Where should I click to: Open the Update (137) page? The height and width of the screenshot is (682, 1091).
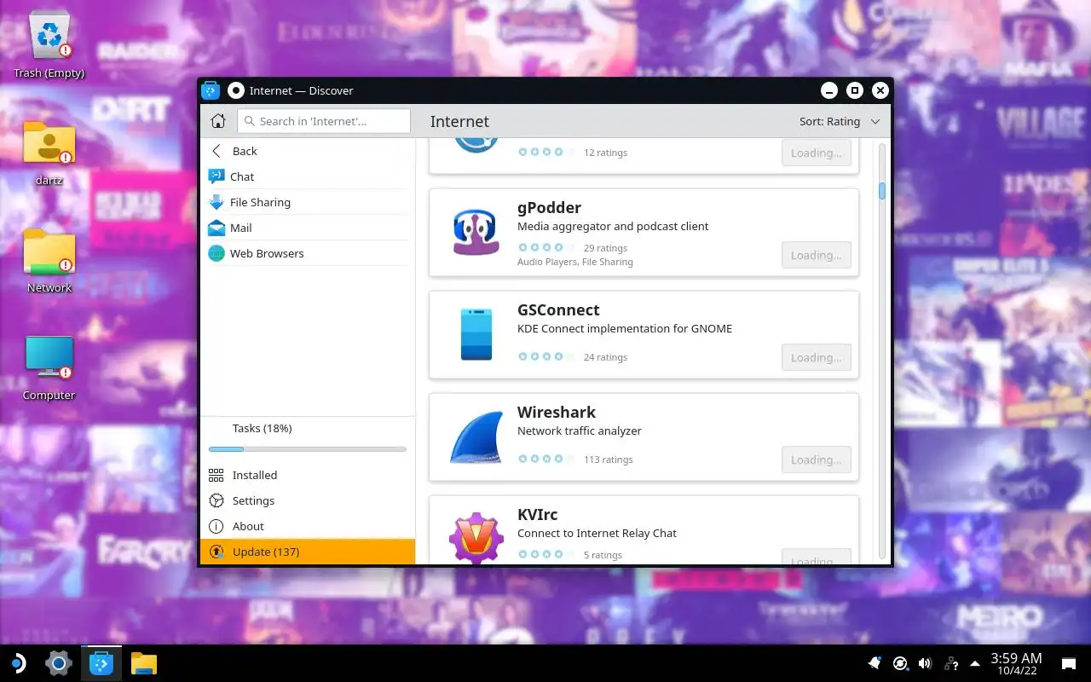pos(308,552)
